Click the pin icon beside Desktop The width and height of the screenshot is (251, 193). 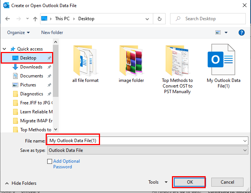tap(49, 58)
